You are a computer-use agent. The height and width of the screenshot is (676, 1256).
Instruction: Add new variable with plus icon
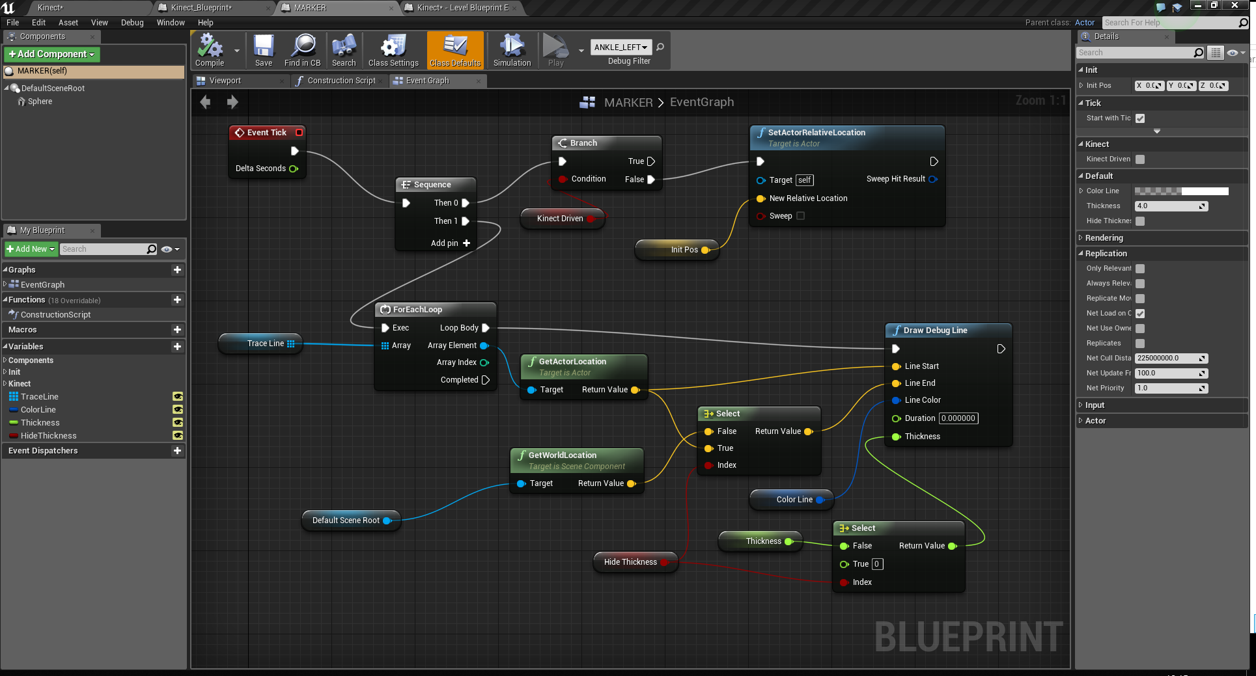coord(177,347)
